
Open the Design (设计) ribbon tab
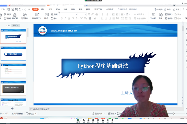50,9
